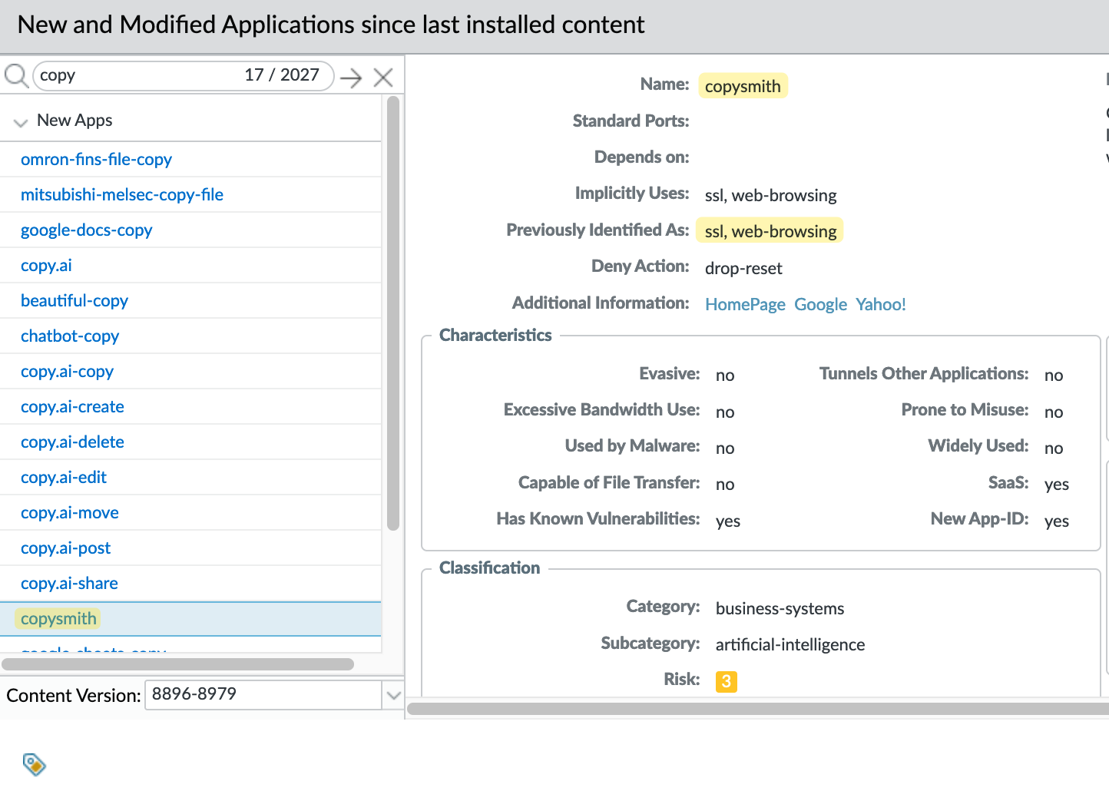Go to next search match arrow
The height and width of the screenshot is (791, 1109).
click(x=351, y=78)
